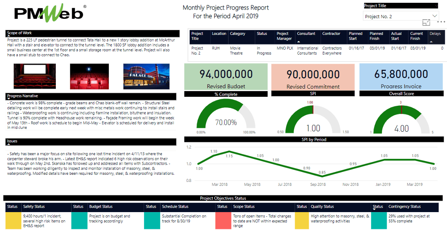Click sort arrow under Delays column header
The image size is (447, 240).
431,42
